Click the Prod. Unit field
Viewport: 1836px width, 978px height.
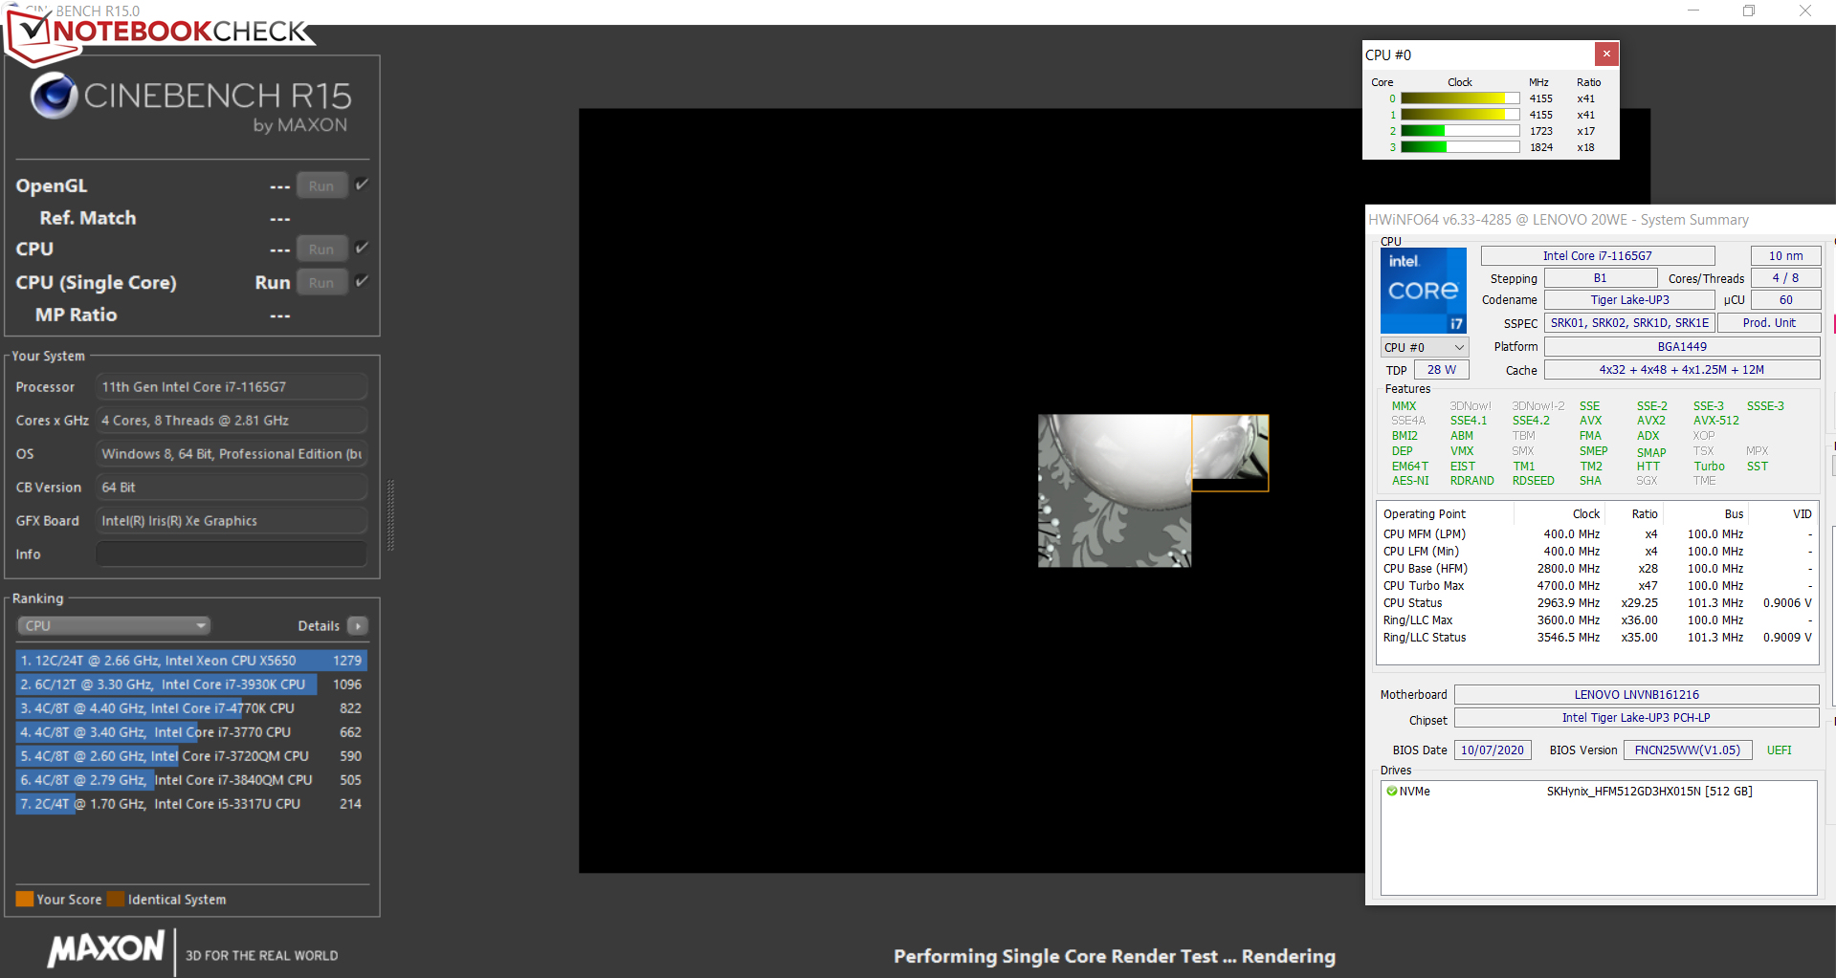[x=1769, y=323]
